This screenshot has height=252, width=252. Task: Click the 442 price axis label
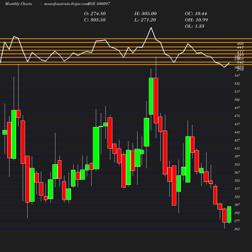(237, 133)
